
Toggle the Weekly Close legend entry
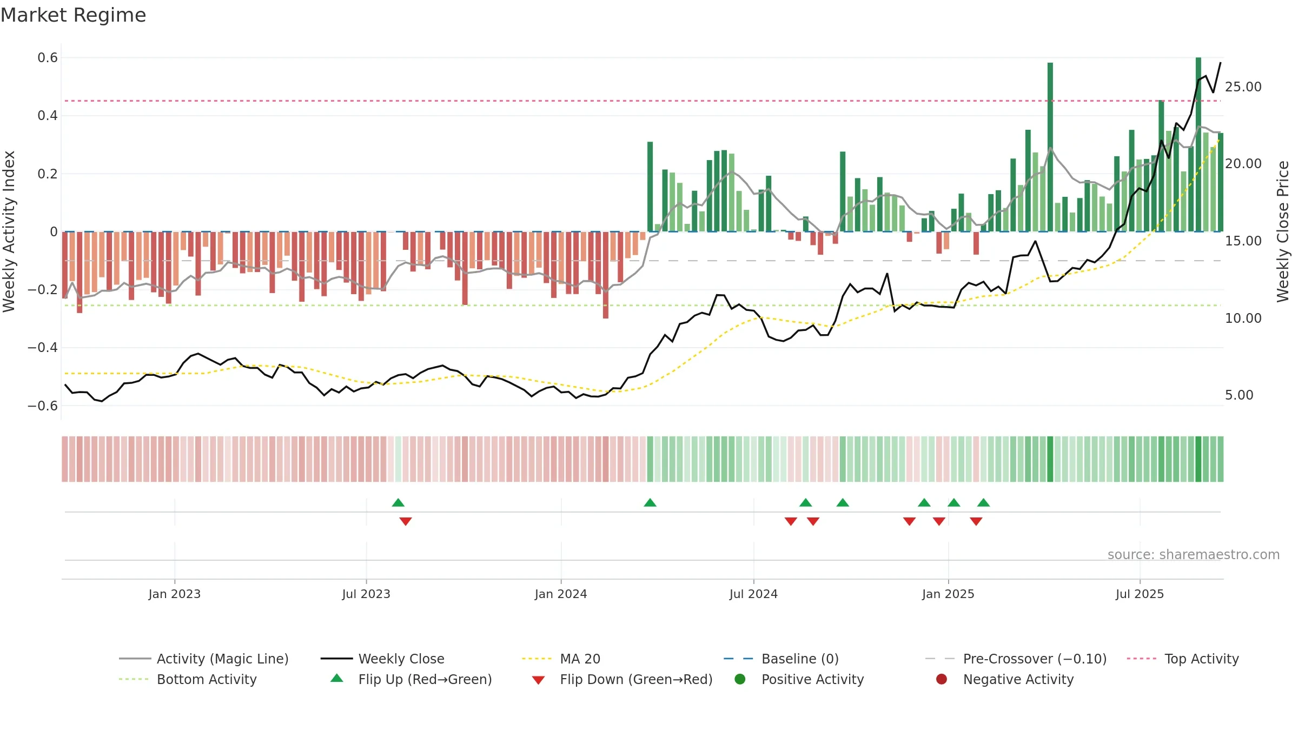point(382,659)
